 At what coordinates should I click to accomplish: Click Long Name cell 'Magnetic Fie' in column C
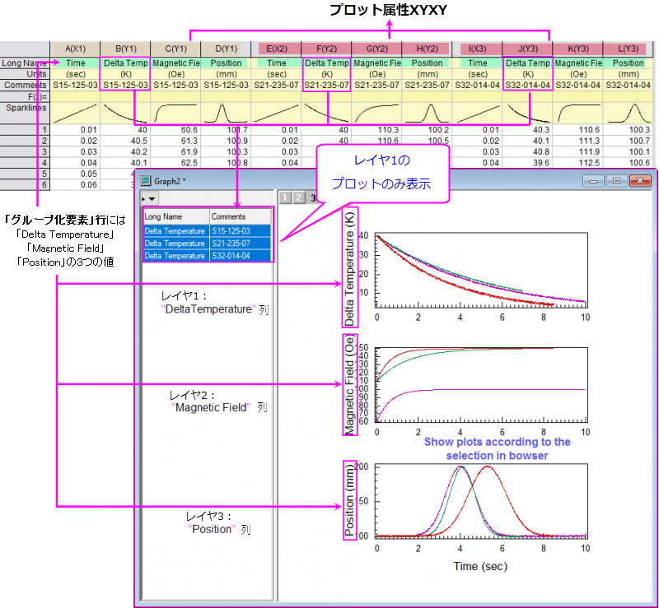click(x=175, y=63)
